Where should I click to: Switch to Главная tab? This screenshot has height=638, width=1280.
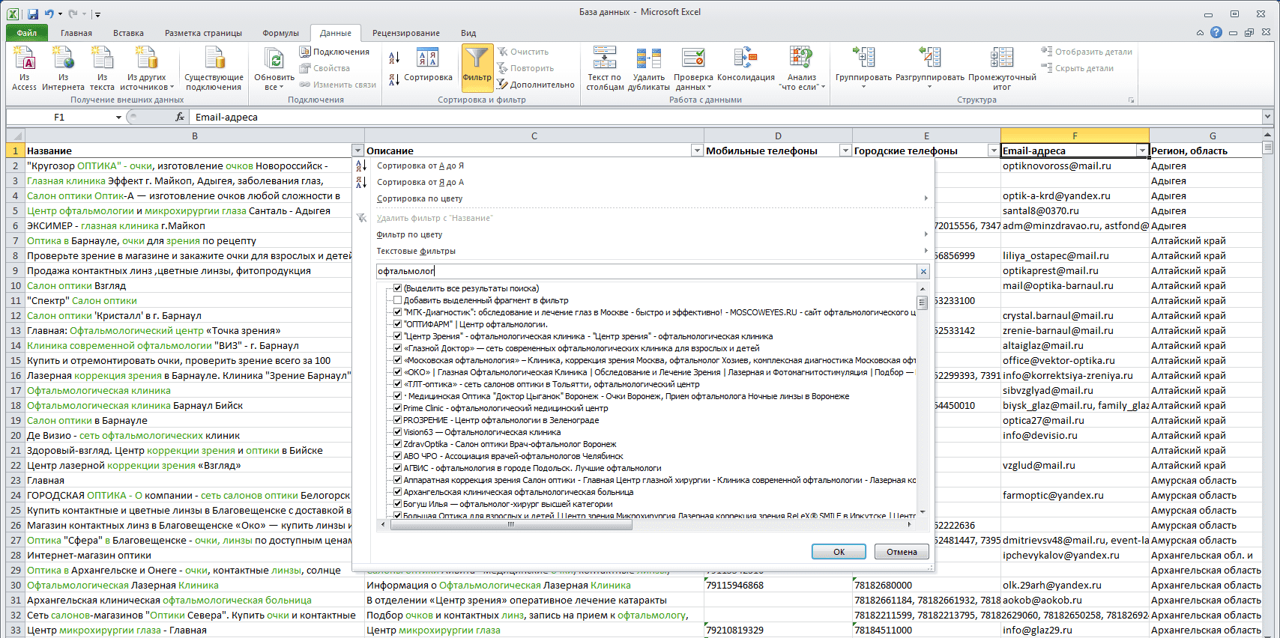coord(76,33)
